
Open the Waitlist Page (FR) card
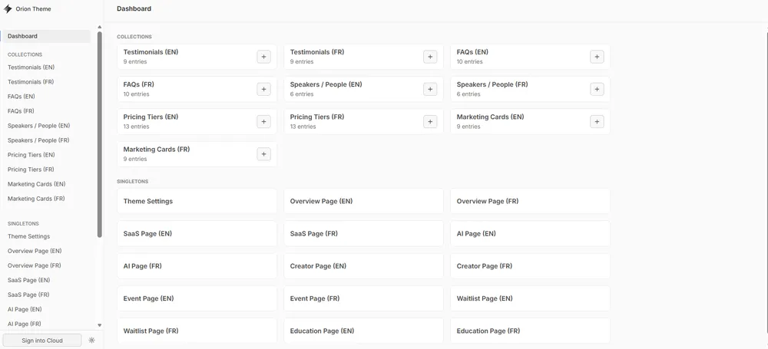pos(197,331)
